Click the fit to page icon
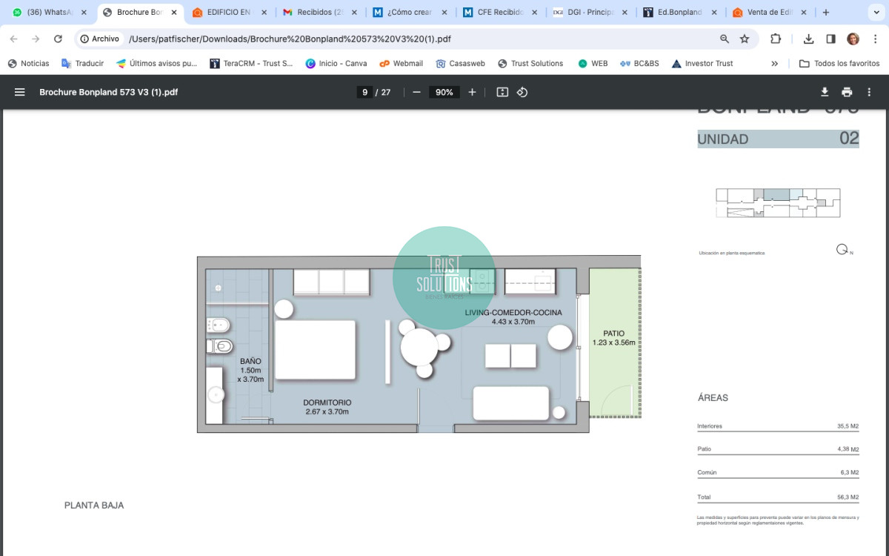This screenshot has width=889, height=556. coord(502,92)
